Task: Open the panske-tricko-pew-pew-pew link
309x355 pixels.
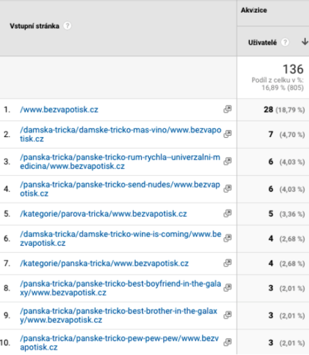Action: click(119, 342)
